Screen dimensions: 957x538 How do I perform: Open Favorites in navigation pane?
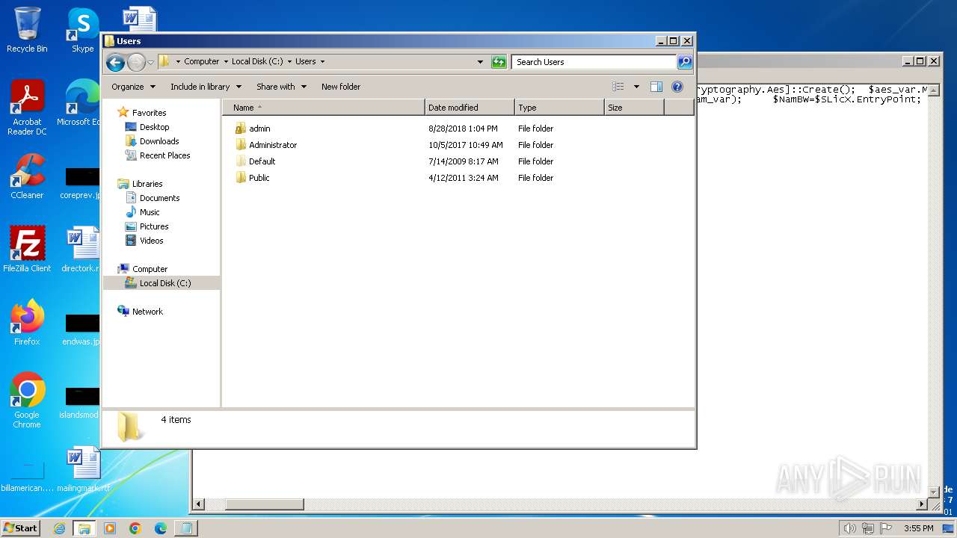point(149,113)
